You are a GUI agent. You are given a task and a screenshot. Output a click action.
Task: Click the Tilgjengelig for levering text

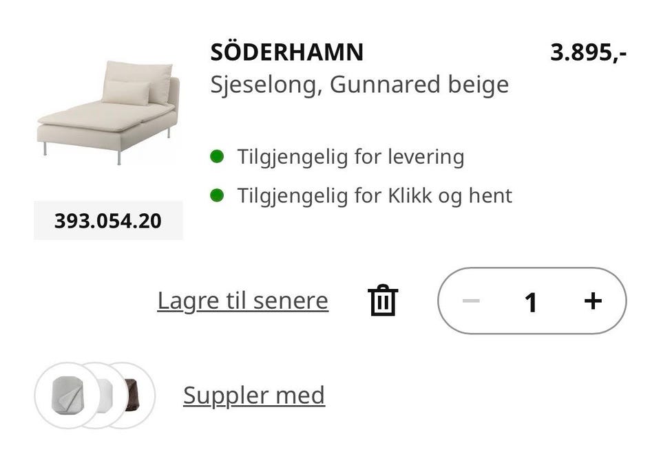click(x=350, y=157)
